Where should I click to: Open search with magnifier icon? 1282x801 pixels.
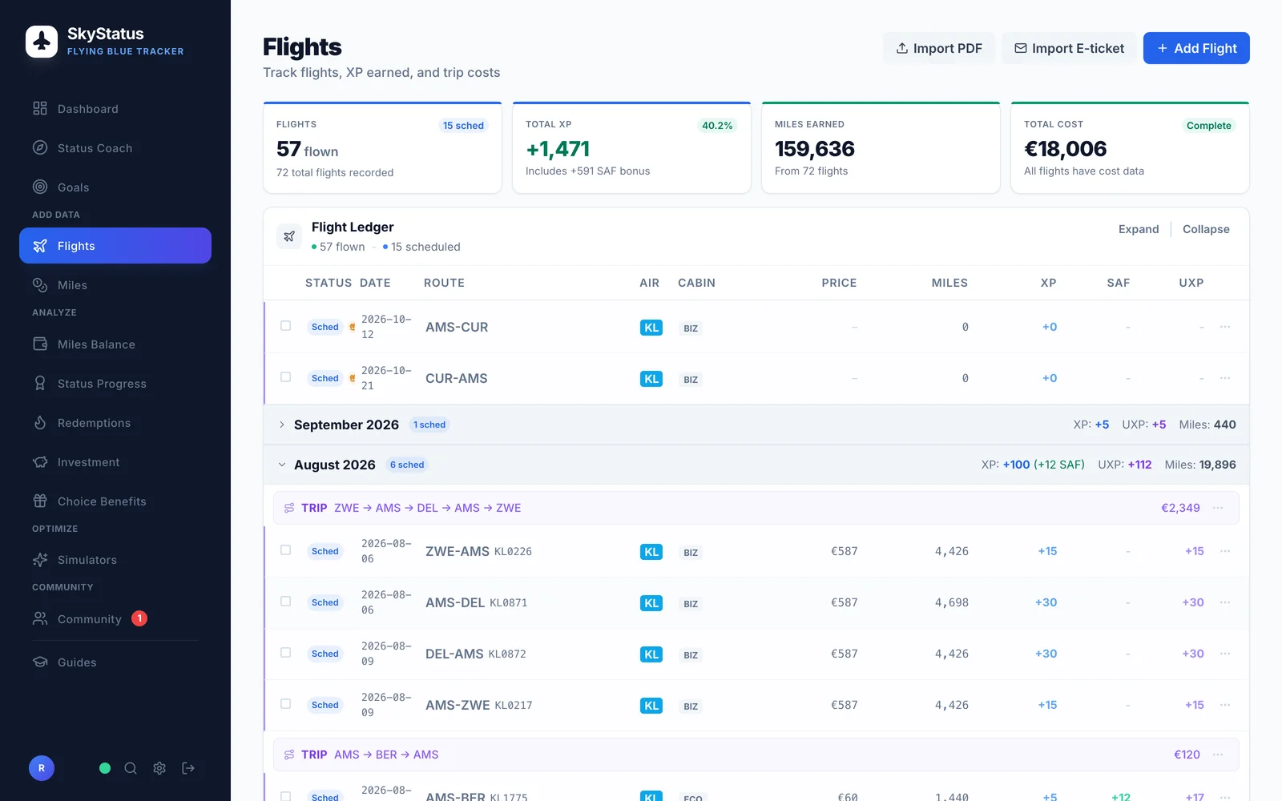coord(131,768)
